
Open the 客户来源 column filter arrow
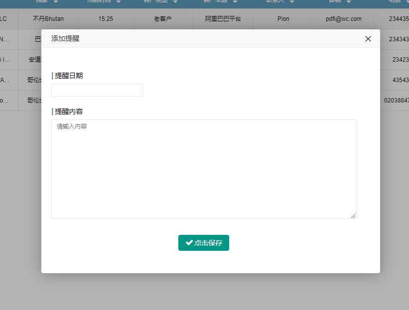pos(235,1)
